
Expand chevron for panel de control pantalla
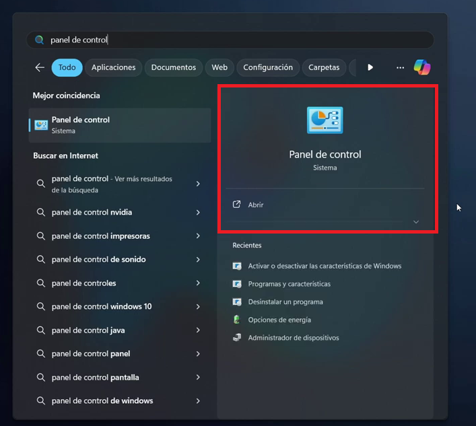pos(198,377)
